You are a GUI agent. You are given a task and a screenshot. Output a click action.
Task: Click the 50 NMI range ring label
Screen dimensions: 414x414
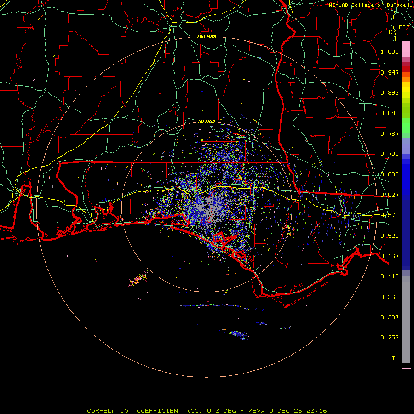coord(207,121)
